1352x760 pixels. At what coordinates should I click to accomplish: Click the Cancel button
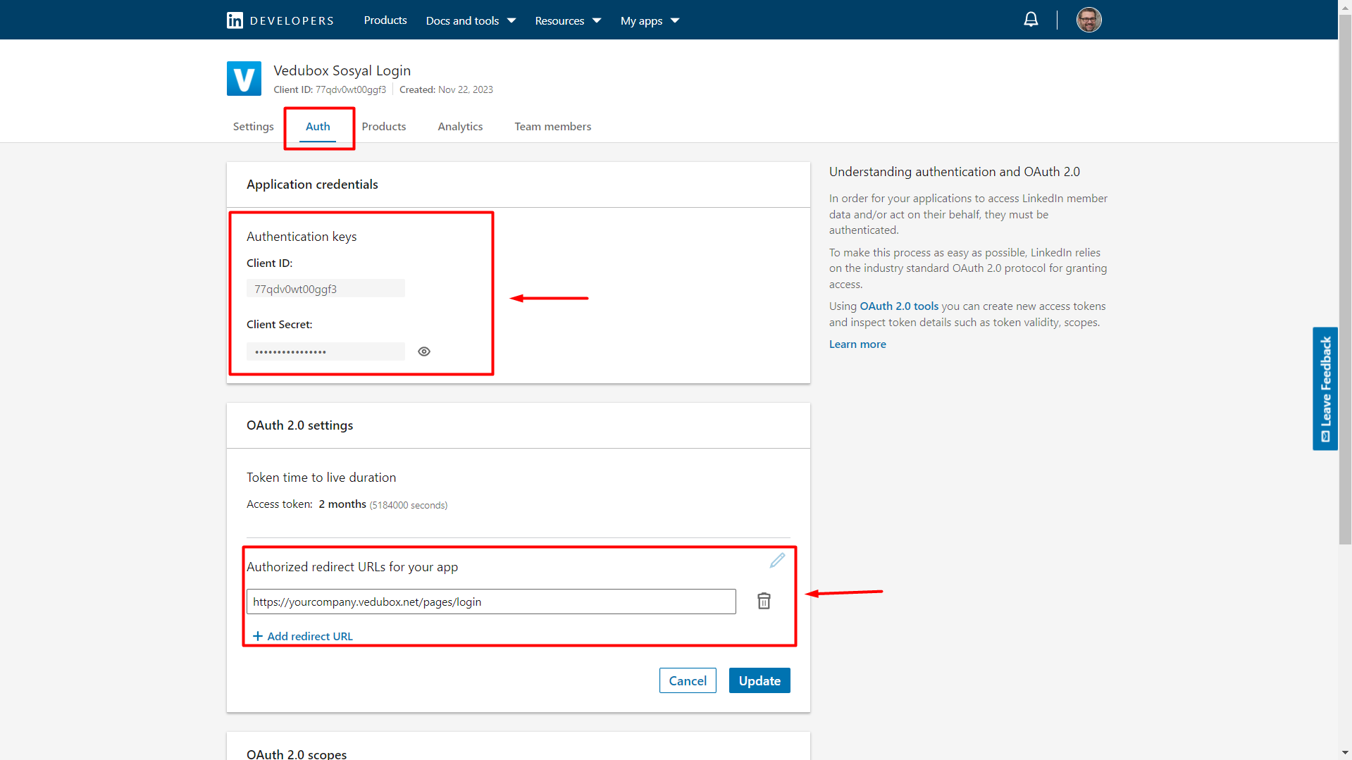pos(687,680)
